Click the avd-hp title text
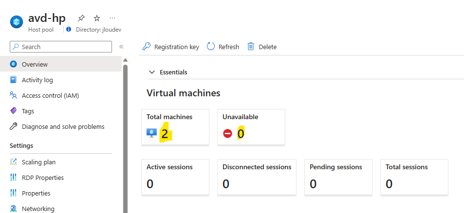The height and width of the screenshot is (213, 464). click(47, 18)
